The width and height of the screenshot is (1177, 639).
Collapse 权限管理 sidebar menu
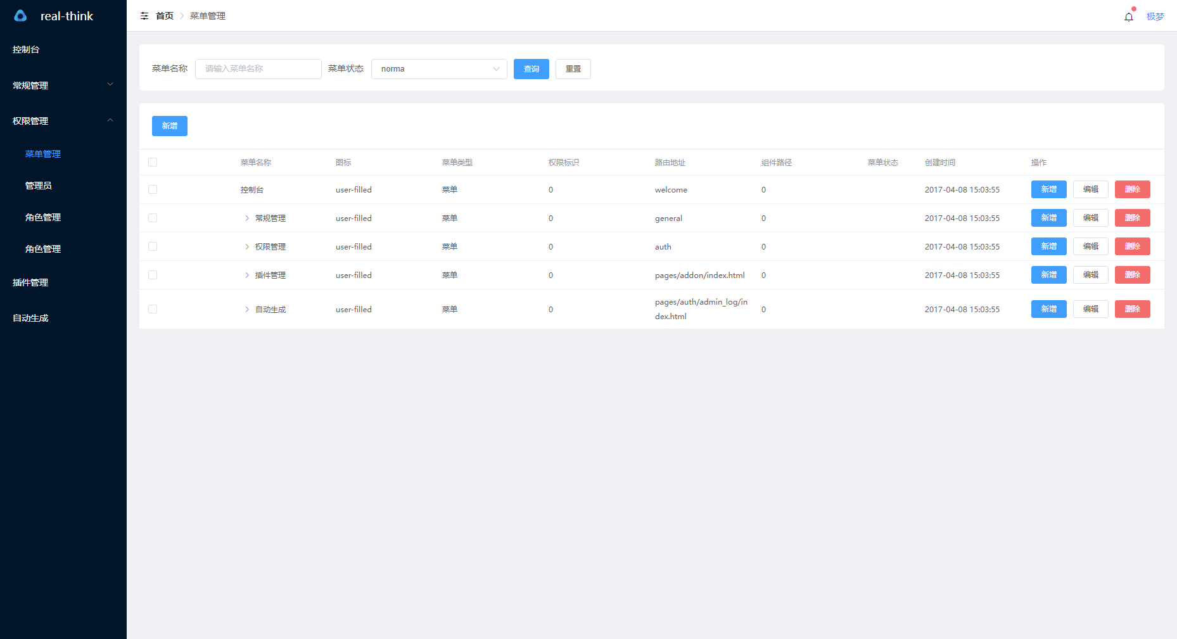point(63,120)
